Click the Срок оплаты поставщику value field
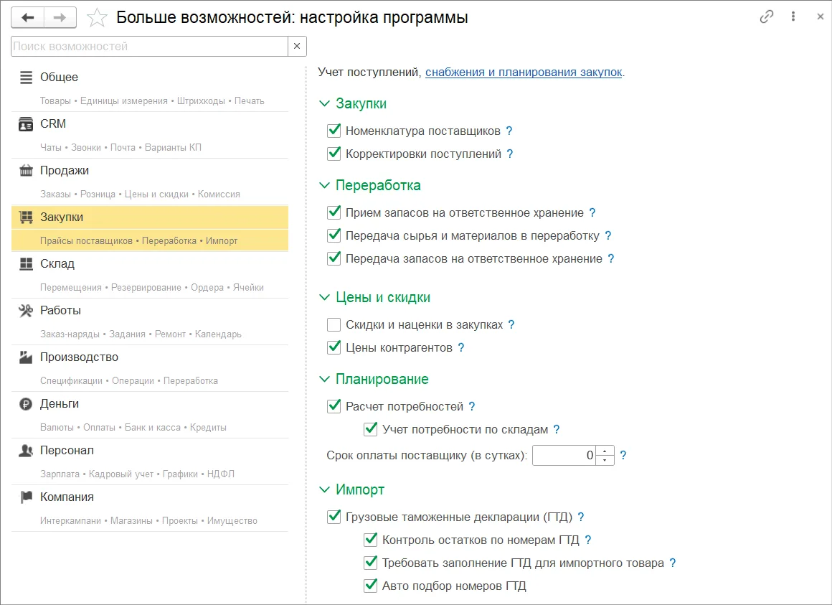832x605 pixels. (564, 455)
